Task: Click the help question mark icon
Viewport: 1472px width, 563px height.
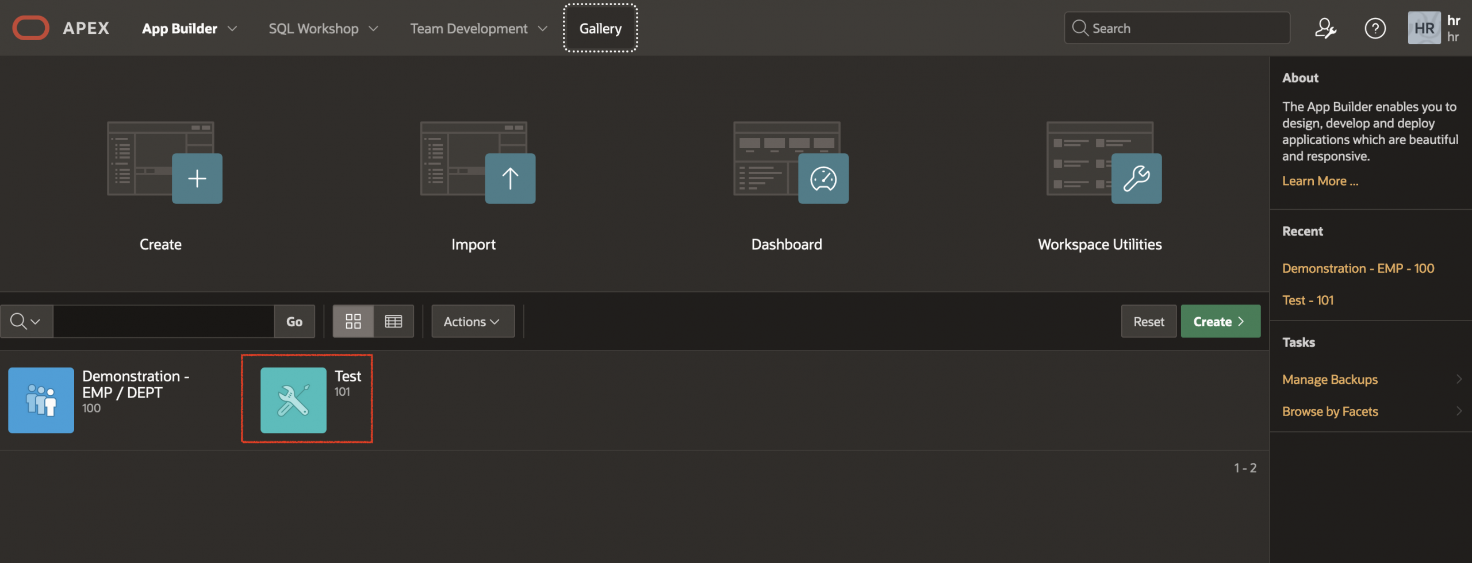Action: point(1375,28)
